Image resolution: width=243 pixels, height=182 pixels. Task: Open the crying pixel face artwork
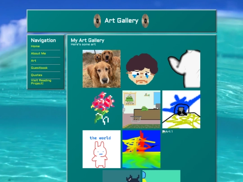(x=141, y=69)
